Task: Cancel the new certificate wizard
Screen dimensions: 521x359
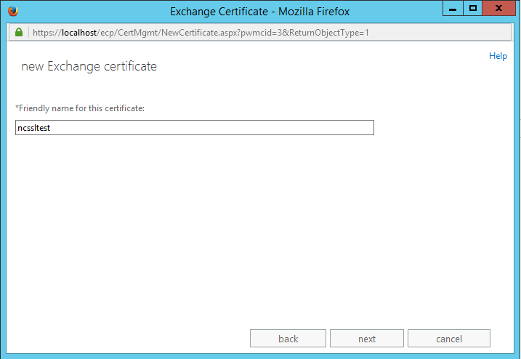Action: click(448, 339)
